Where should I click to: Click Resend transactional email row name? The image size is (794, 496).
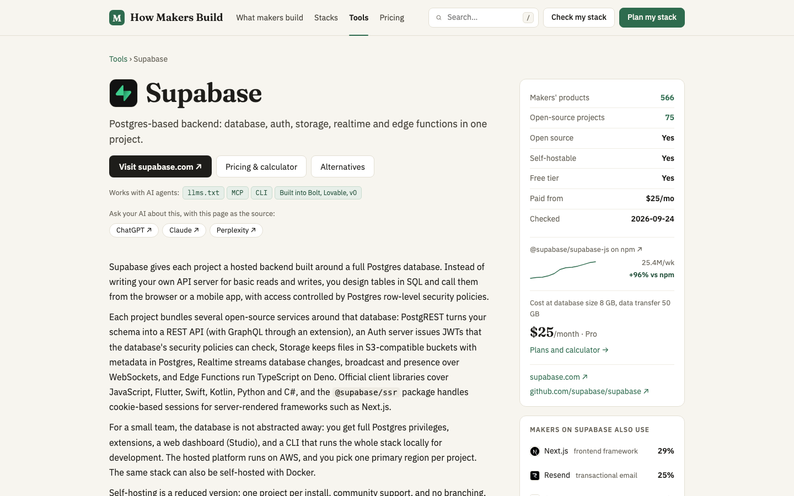tap(557, 475)
